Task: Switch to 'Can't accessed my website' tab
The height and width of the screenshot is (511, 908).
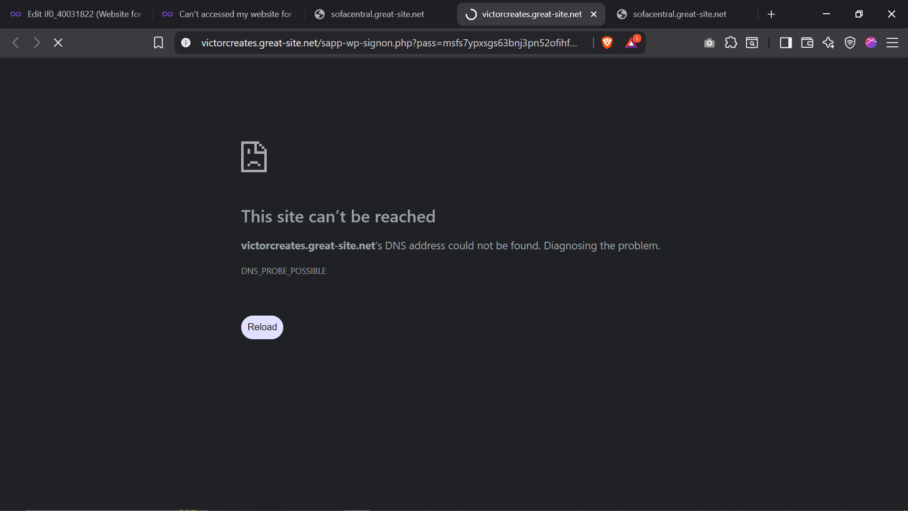Action: click(230, 14)
